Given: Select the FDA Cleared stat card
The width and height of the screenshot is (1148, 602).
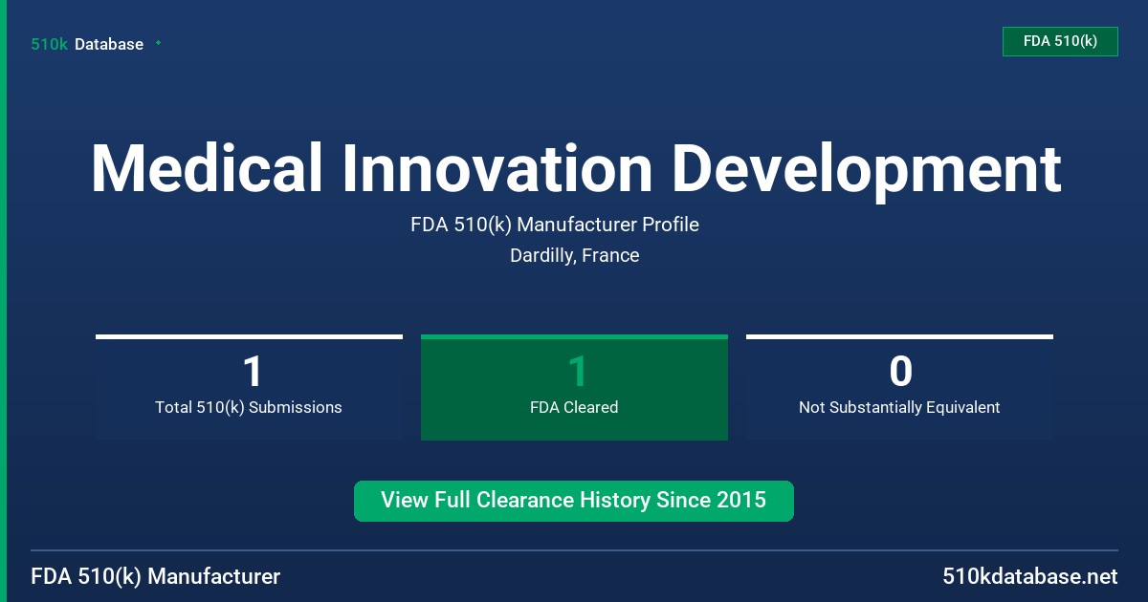Looking at the screenshot, I should point(574,388).
